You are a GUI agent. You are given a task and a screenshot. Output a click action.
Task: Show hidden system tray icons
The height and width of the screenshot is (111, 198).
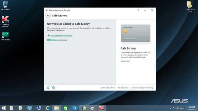(x=170, y=108)
